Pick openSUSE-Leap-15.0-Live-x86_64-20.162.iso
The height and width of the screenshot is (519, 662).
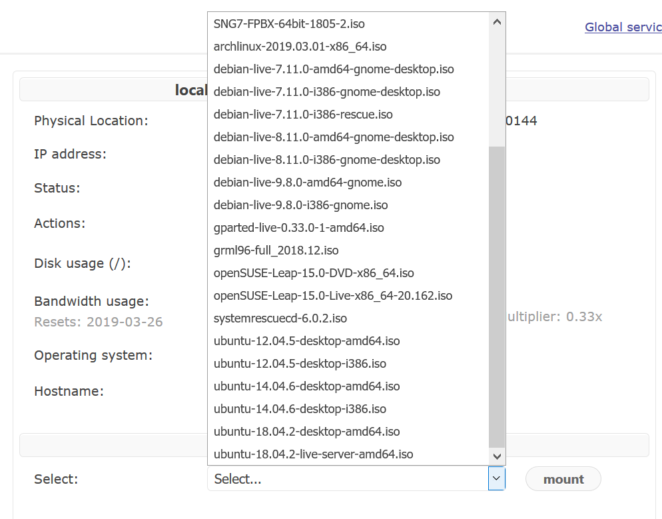coord(348,296)
